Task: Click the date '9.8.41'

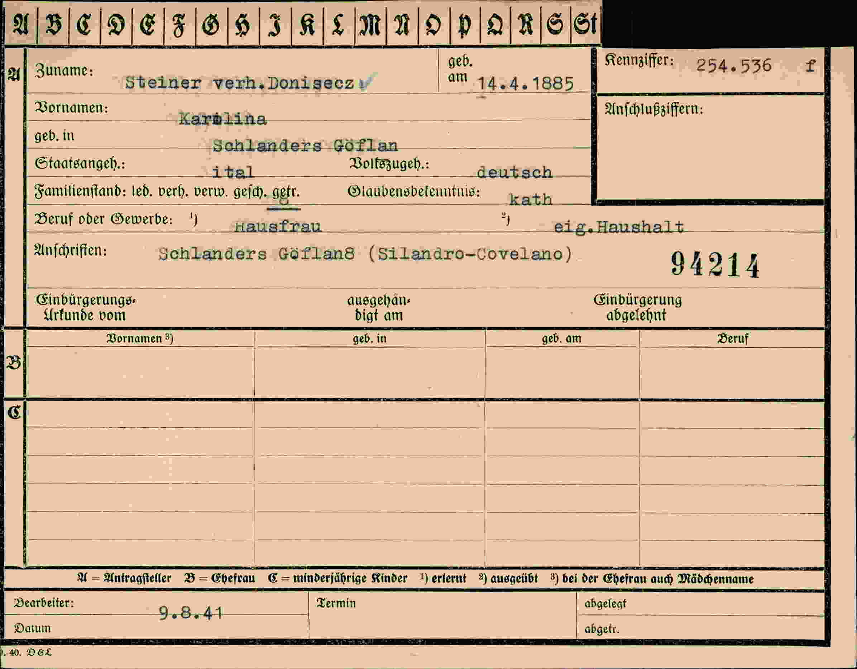Action: click(191, 612)
